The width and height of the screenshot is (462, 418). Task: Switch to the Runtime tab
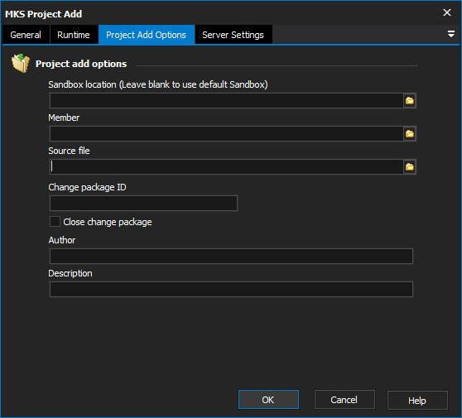pyautogui.click(x=74, y=35)
